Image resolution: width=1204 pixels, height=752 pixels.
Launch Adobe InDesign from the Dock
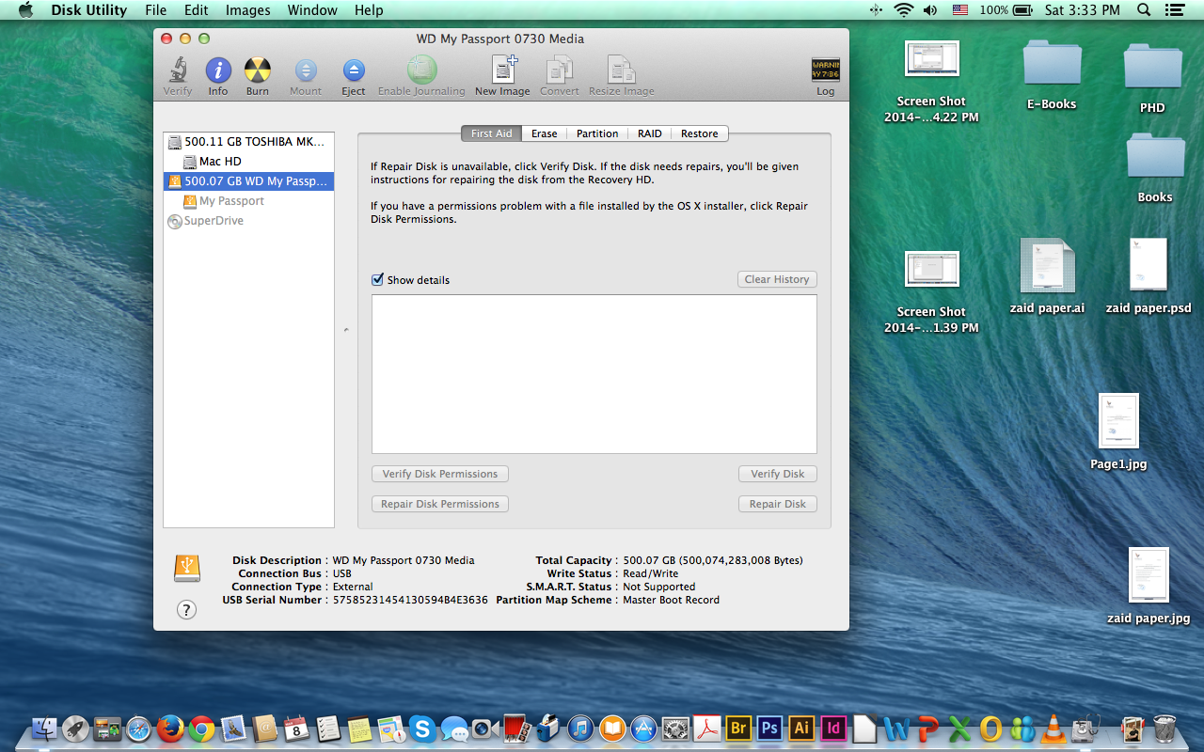point(832,728)
